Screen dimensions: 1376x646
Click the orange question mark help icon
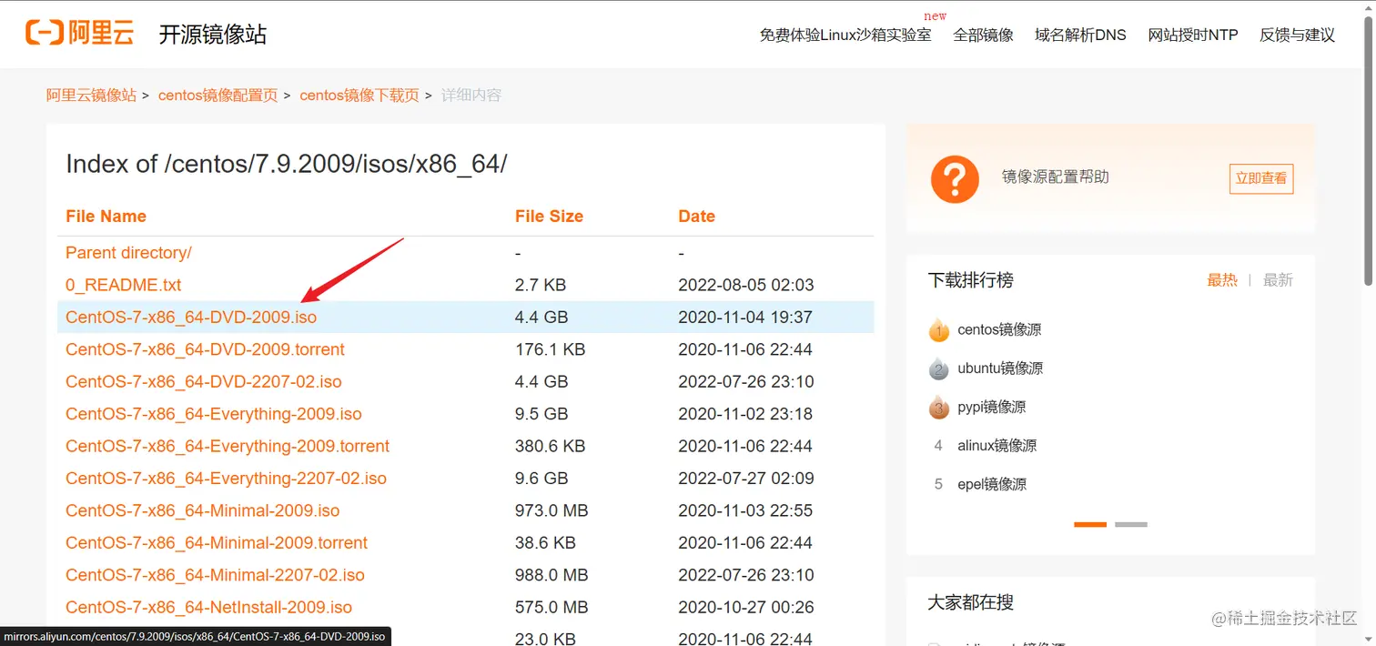[954, 178]
